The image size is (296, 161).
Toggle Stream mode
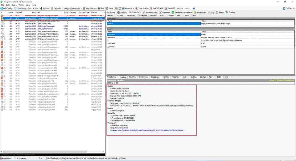point(45,9)
